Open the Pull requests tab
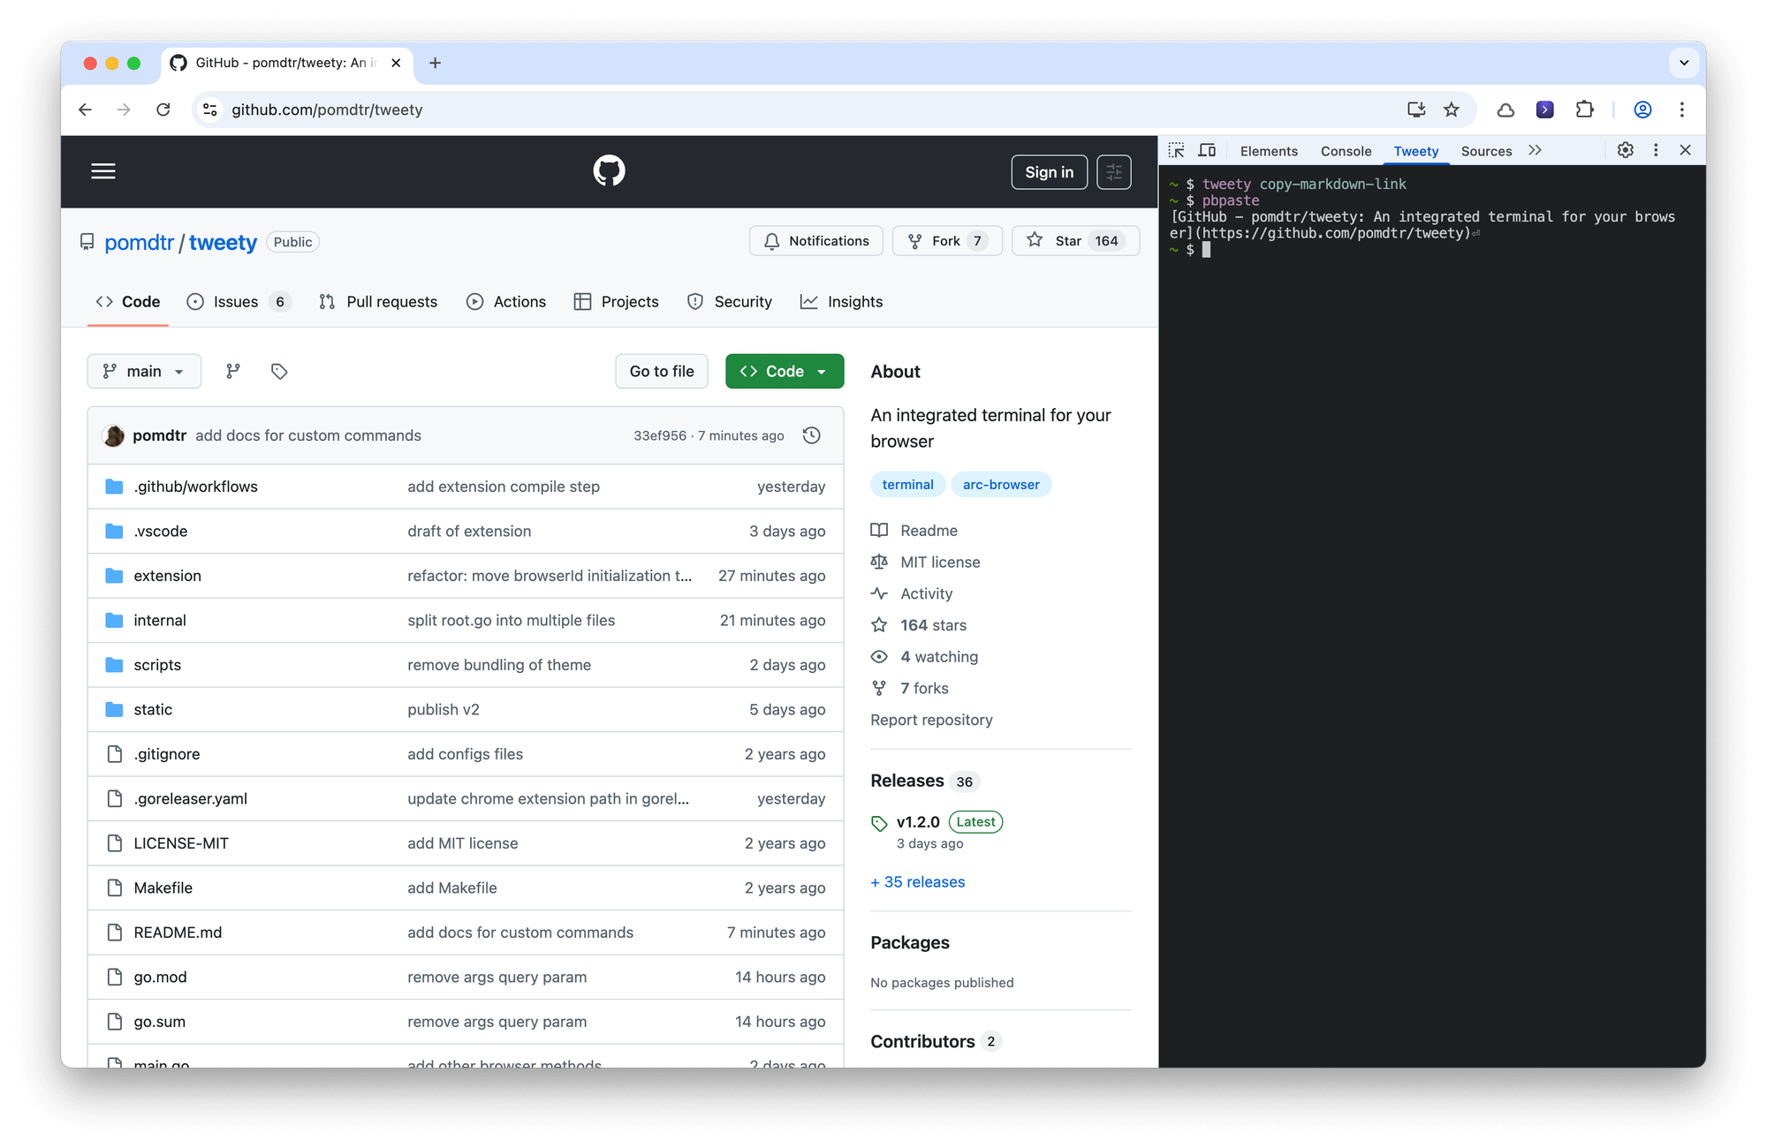This screenshot has width=1767, height=1148. [378, 302]
